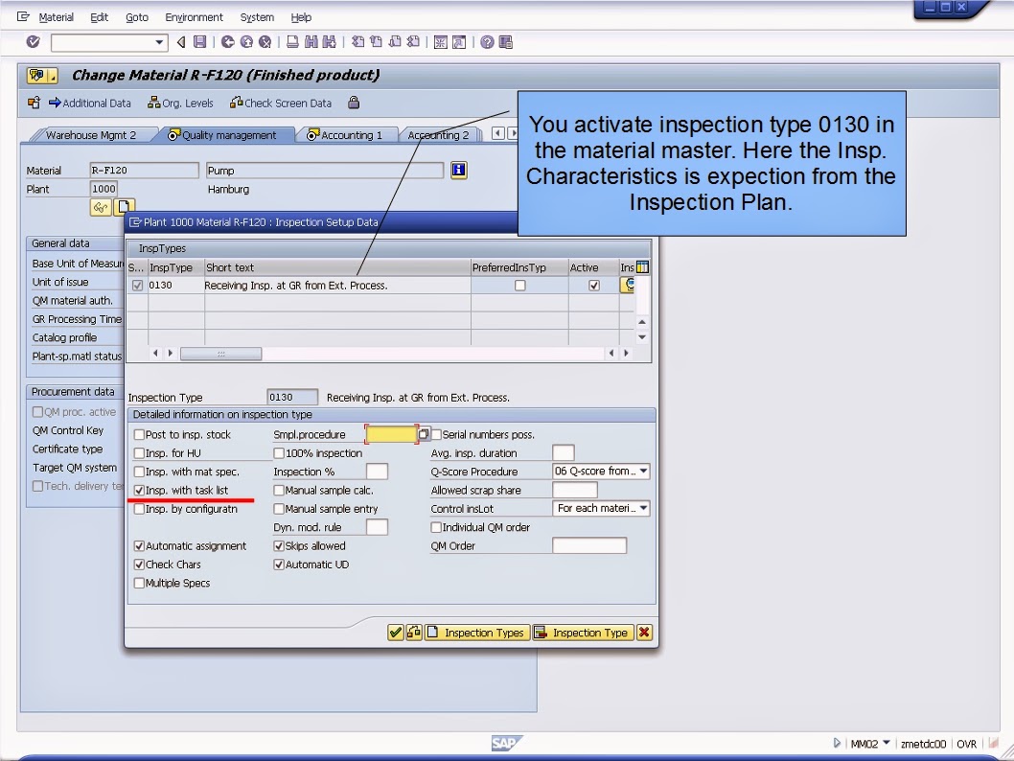This screenshot has width=1014, height=761.
Task: Click the Back arrow icon in the toolbar
Action: point(226,42)
